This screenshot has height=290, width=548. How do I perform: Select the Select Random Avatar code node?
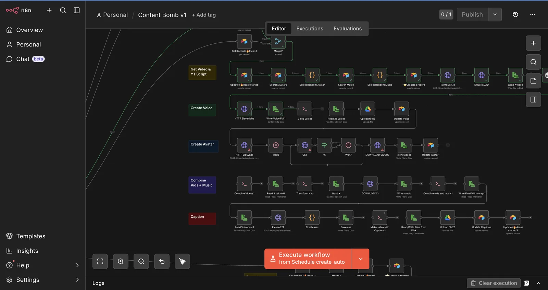coord(312,75)
